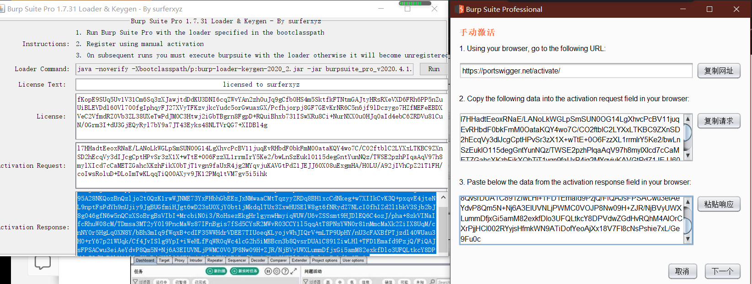Click the Run button in the keygen window
This screenshot has width=752, height=284.
coord(434,69)
